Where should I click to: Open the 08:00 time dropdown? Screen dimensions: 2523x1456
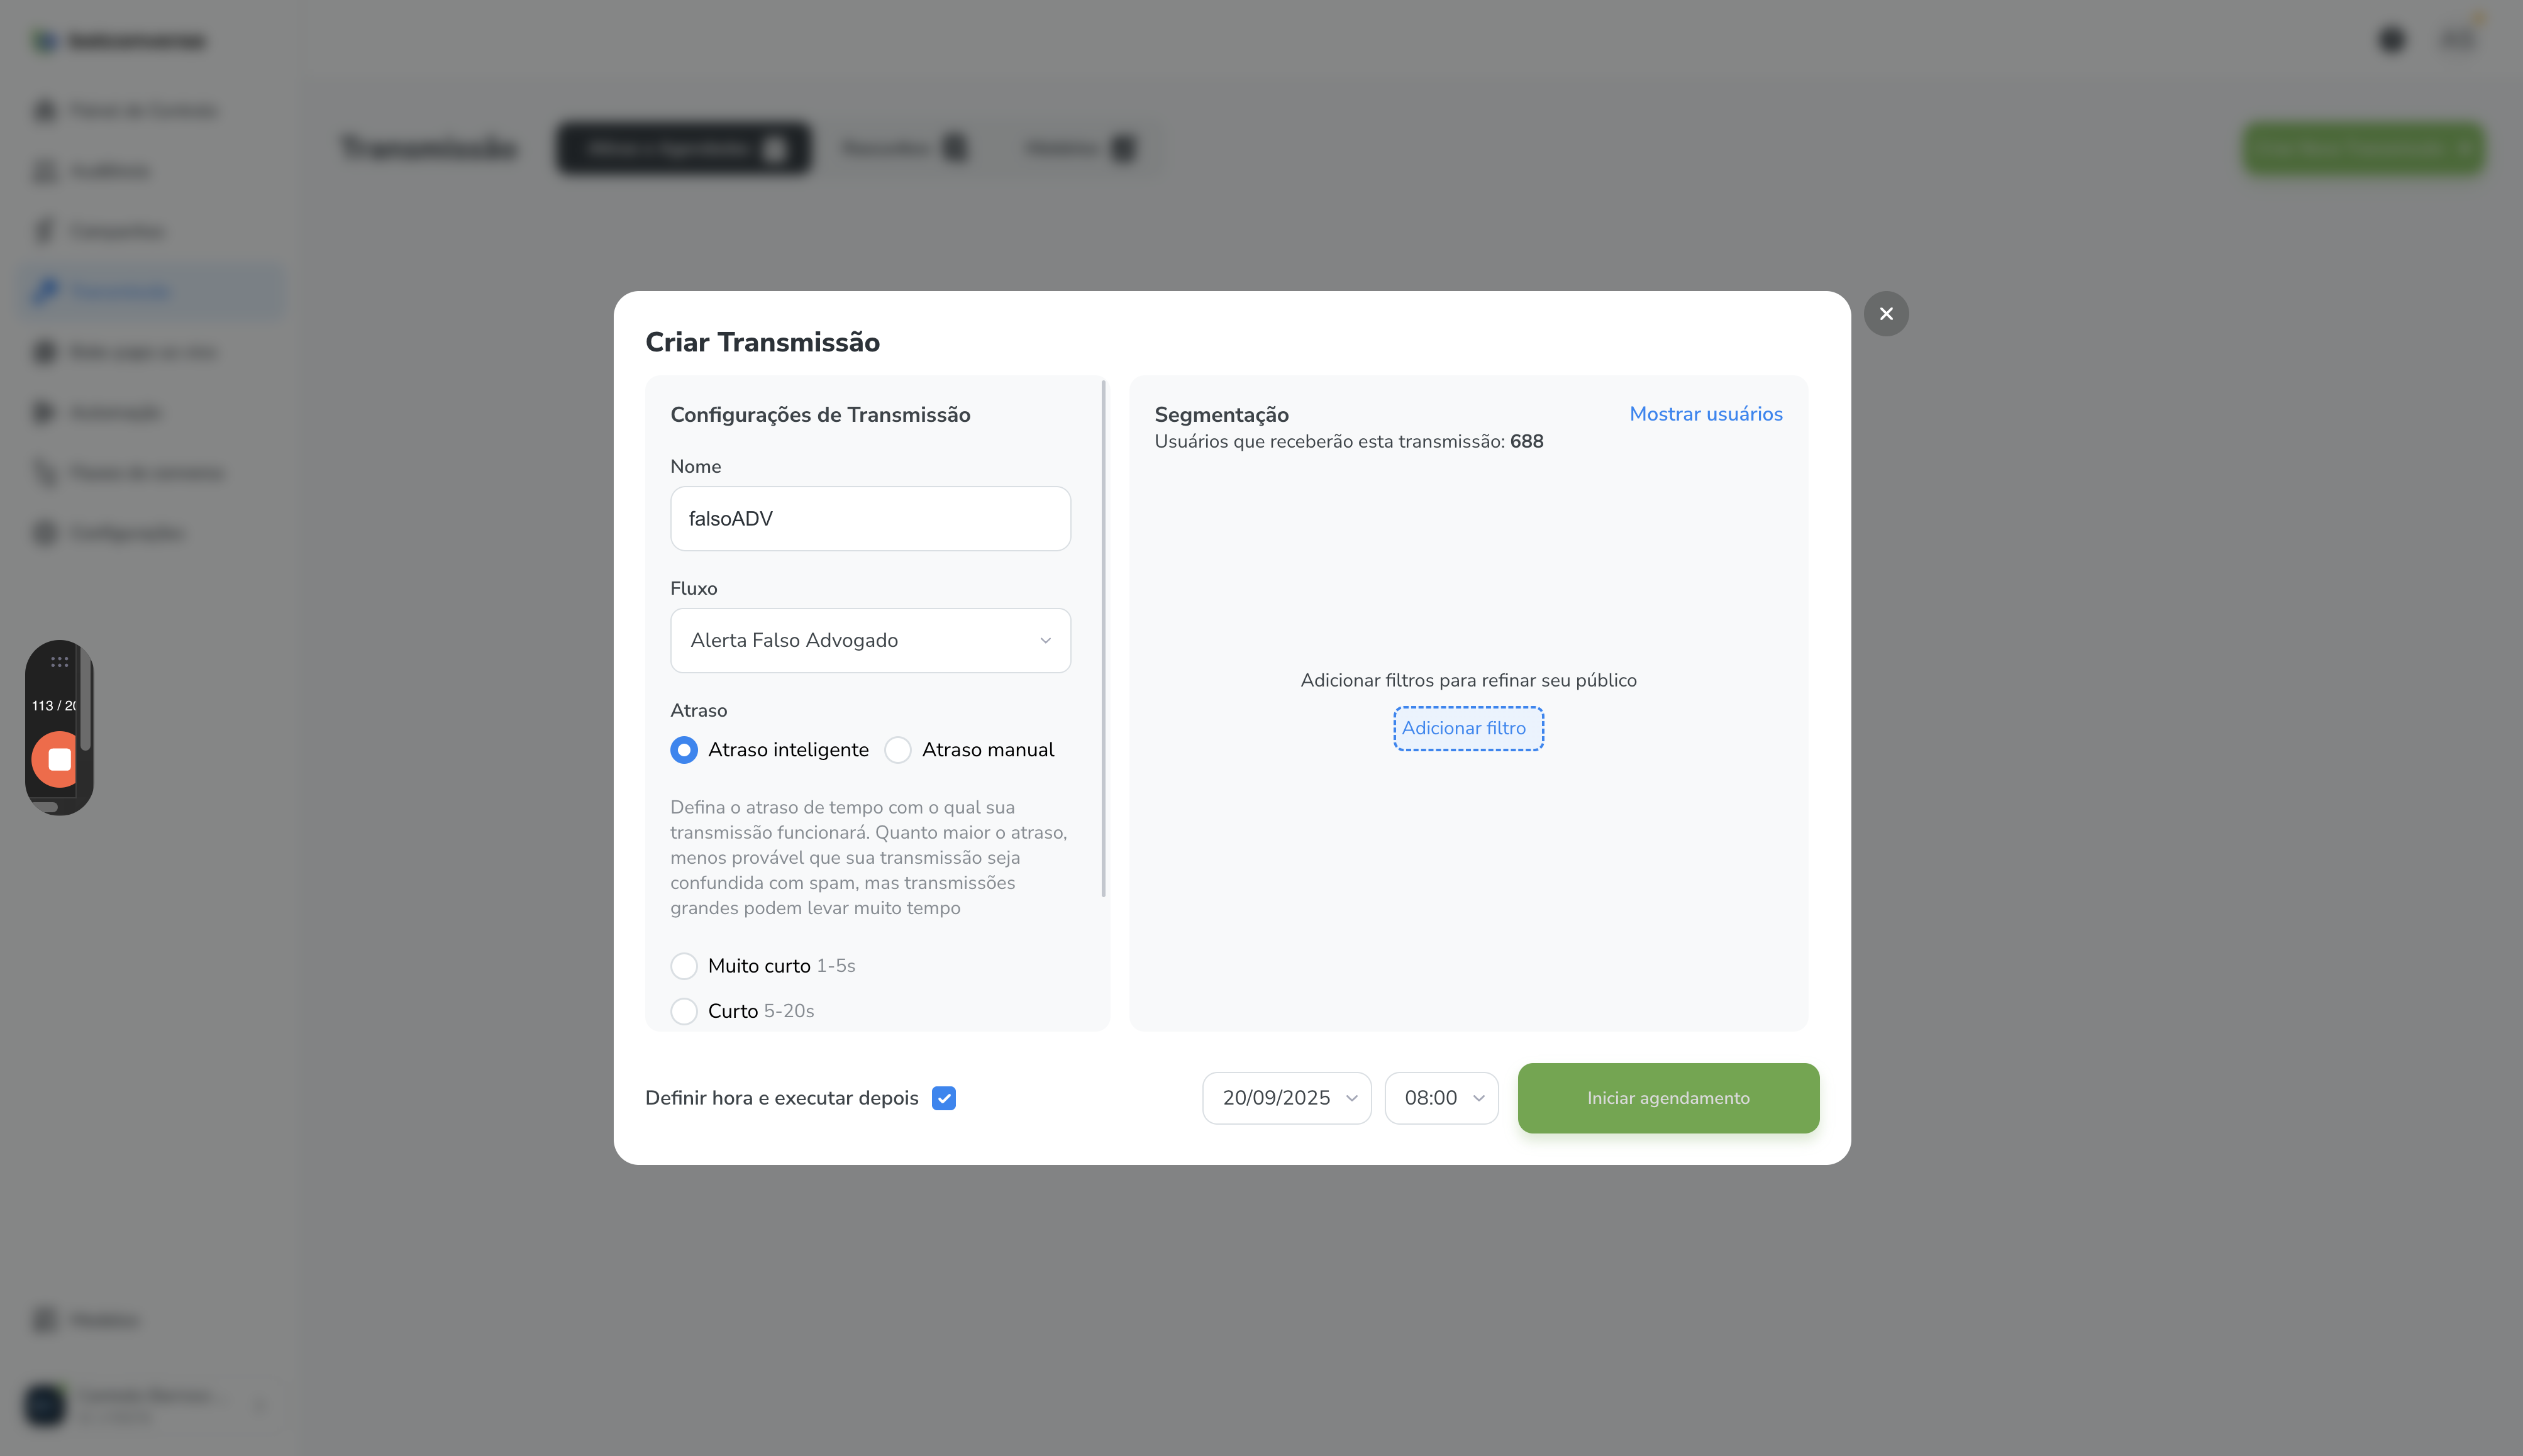pyautogui.click(x=1441, y=1098)
